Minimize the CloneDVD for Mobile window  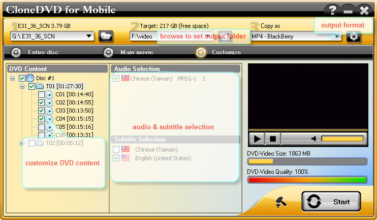348,11
